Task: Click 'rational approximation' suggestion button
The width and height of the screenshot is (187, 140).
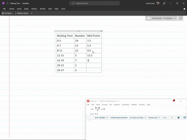Action: tap(119, 117)
